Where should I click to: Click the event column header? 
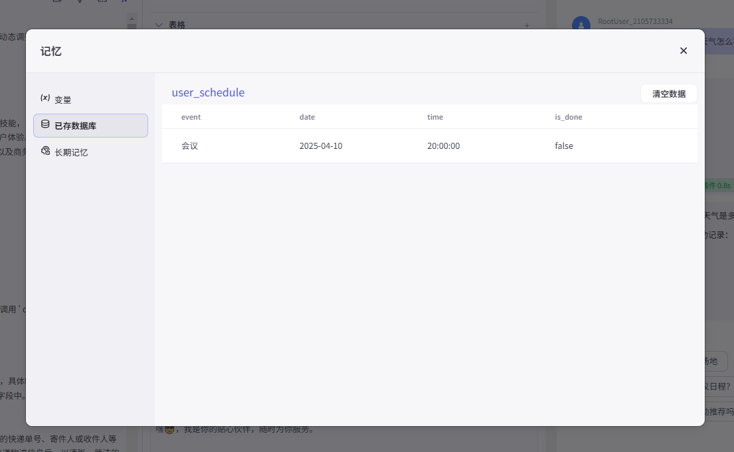point(191,117)
